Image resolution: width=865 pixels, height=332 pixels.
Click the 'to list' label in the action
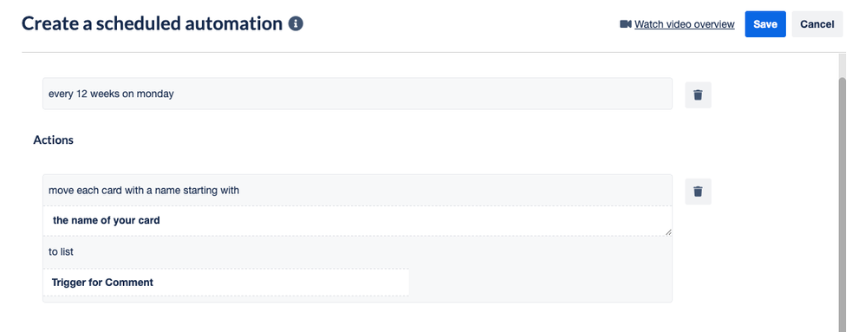pos(61,251)
